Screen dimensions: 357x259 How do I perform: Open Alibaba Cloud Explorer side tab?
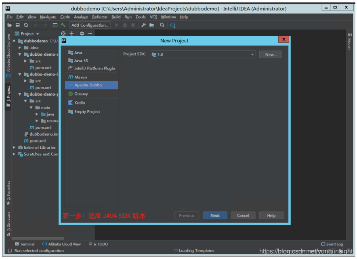point(8,55)
